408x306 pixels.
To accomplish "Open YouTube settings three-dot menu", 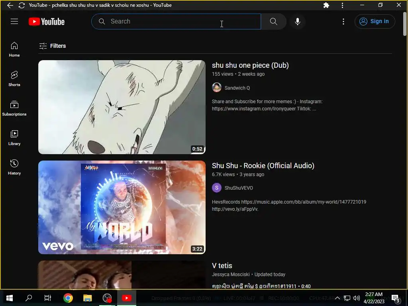I will (343, 22).
